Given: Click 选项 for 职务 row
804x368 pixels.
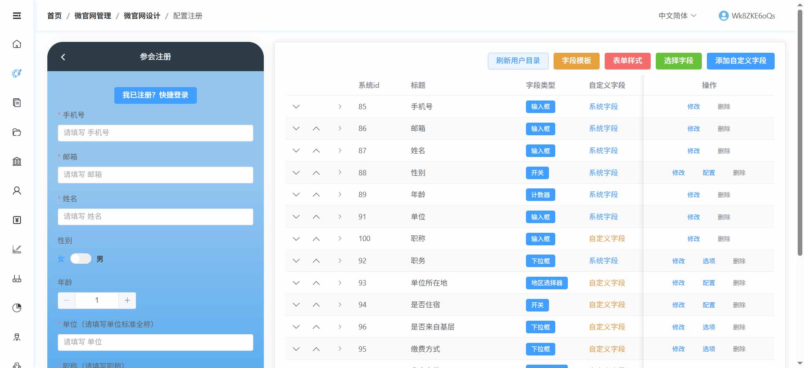Looking at the screenshot, I should pos(709,261).
